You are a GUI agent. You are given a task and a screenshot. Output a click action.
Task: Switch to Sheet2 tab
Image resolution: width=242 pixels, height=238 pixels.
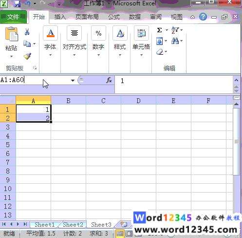73,225
